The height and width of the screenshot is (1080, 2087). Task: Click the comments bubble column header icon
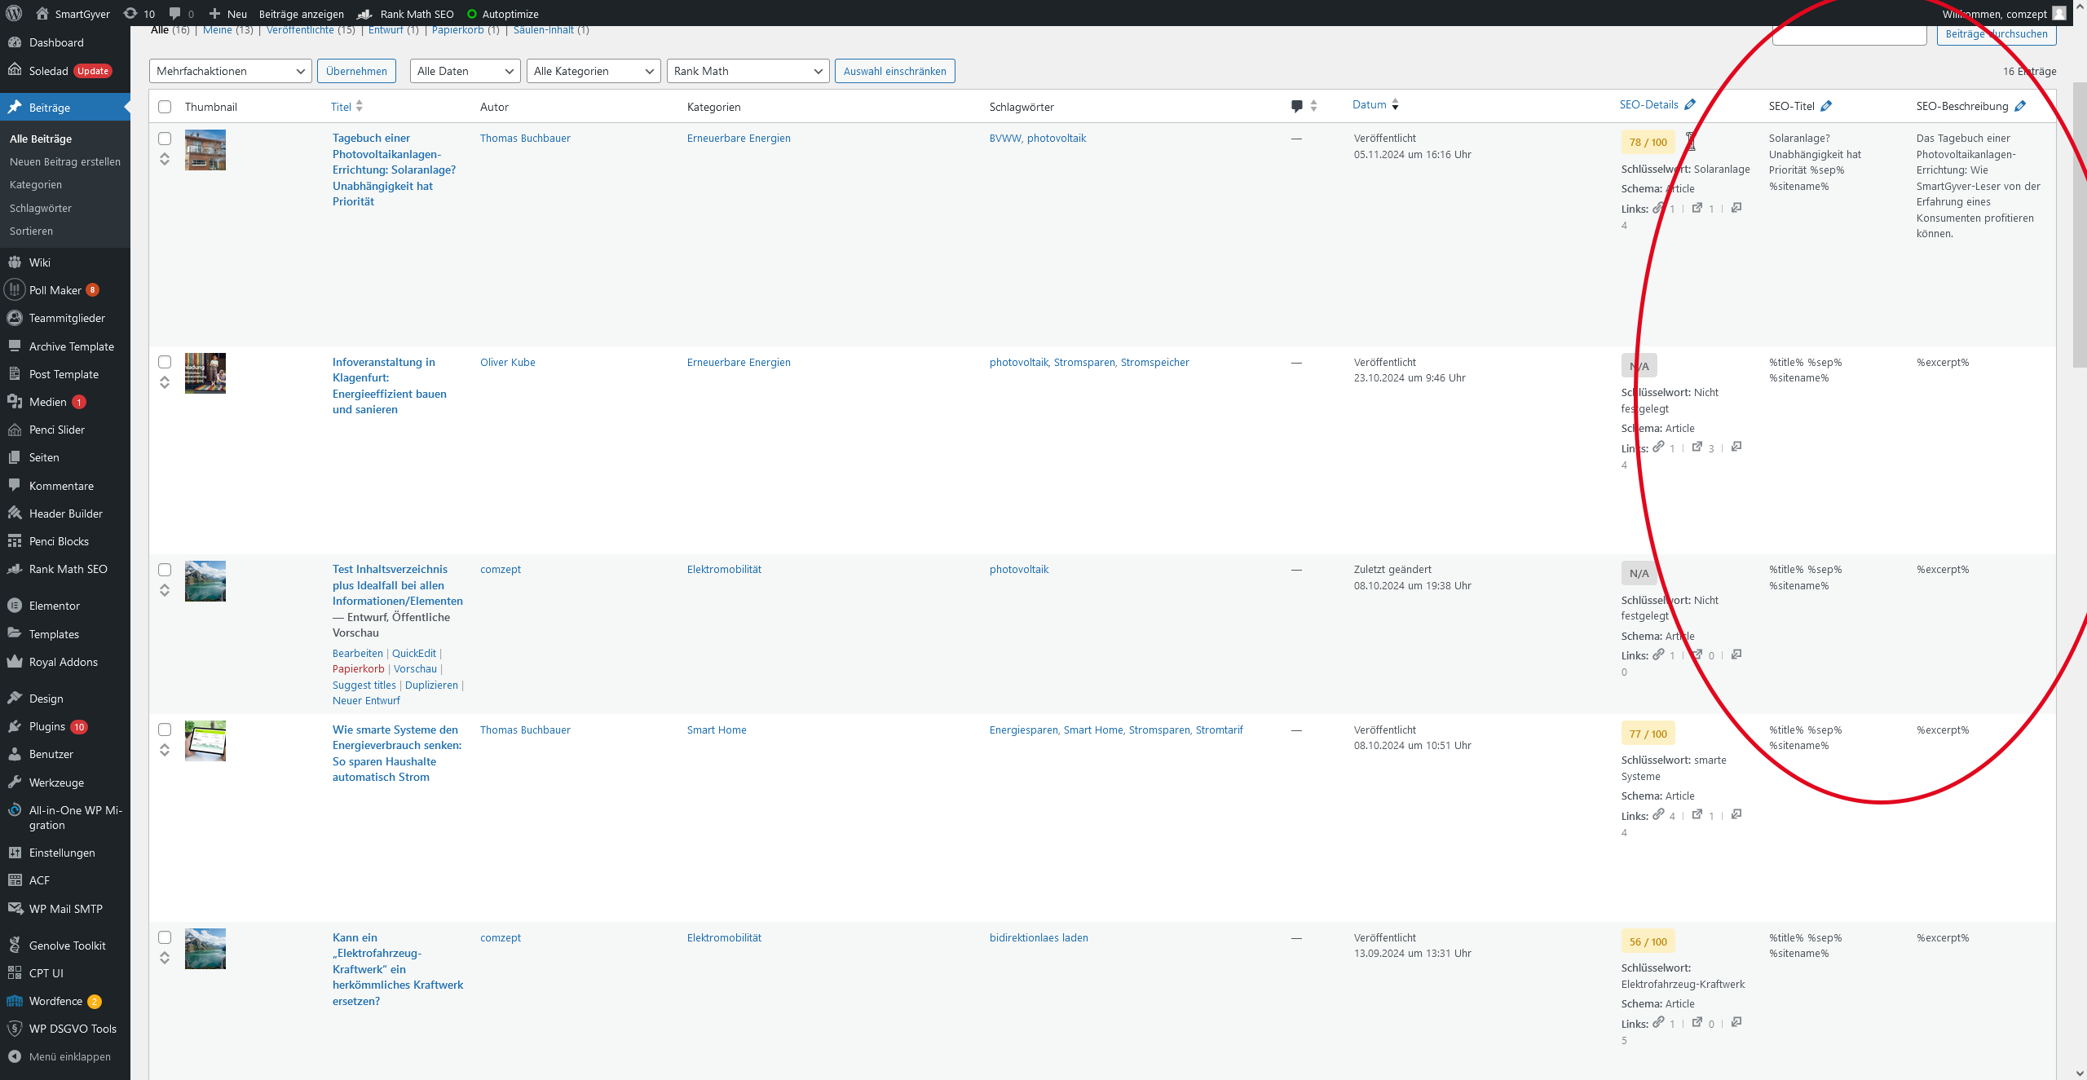(x=1297, y=106)
